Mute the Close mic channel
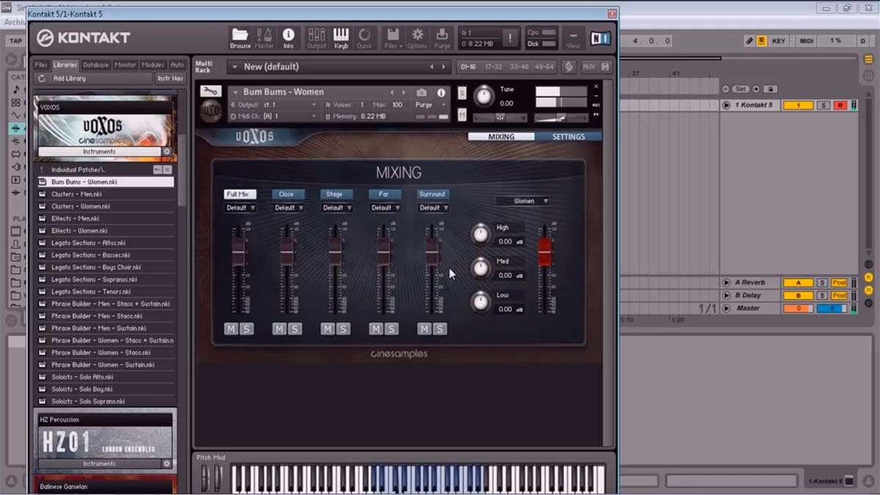 pos(279,329)
